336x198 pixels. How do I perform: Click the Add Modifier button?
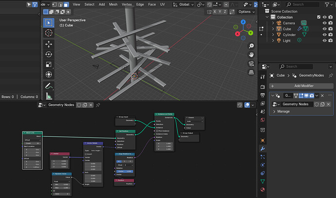pyautogui.click(x=301, y=86)
